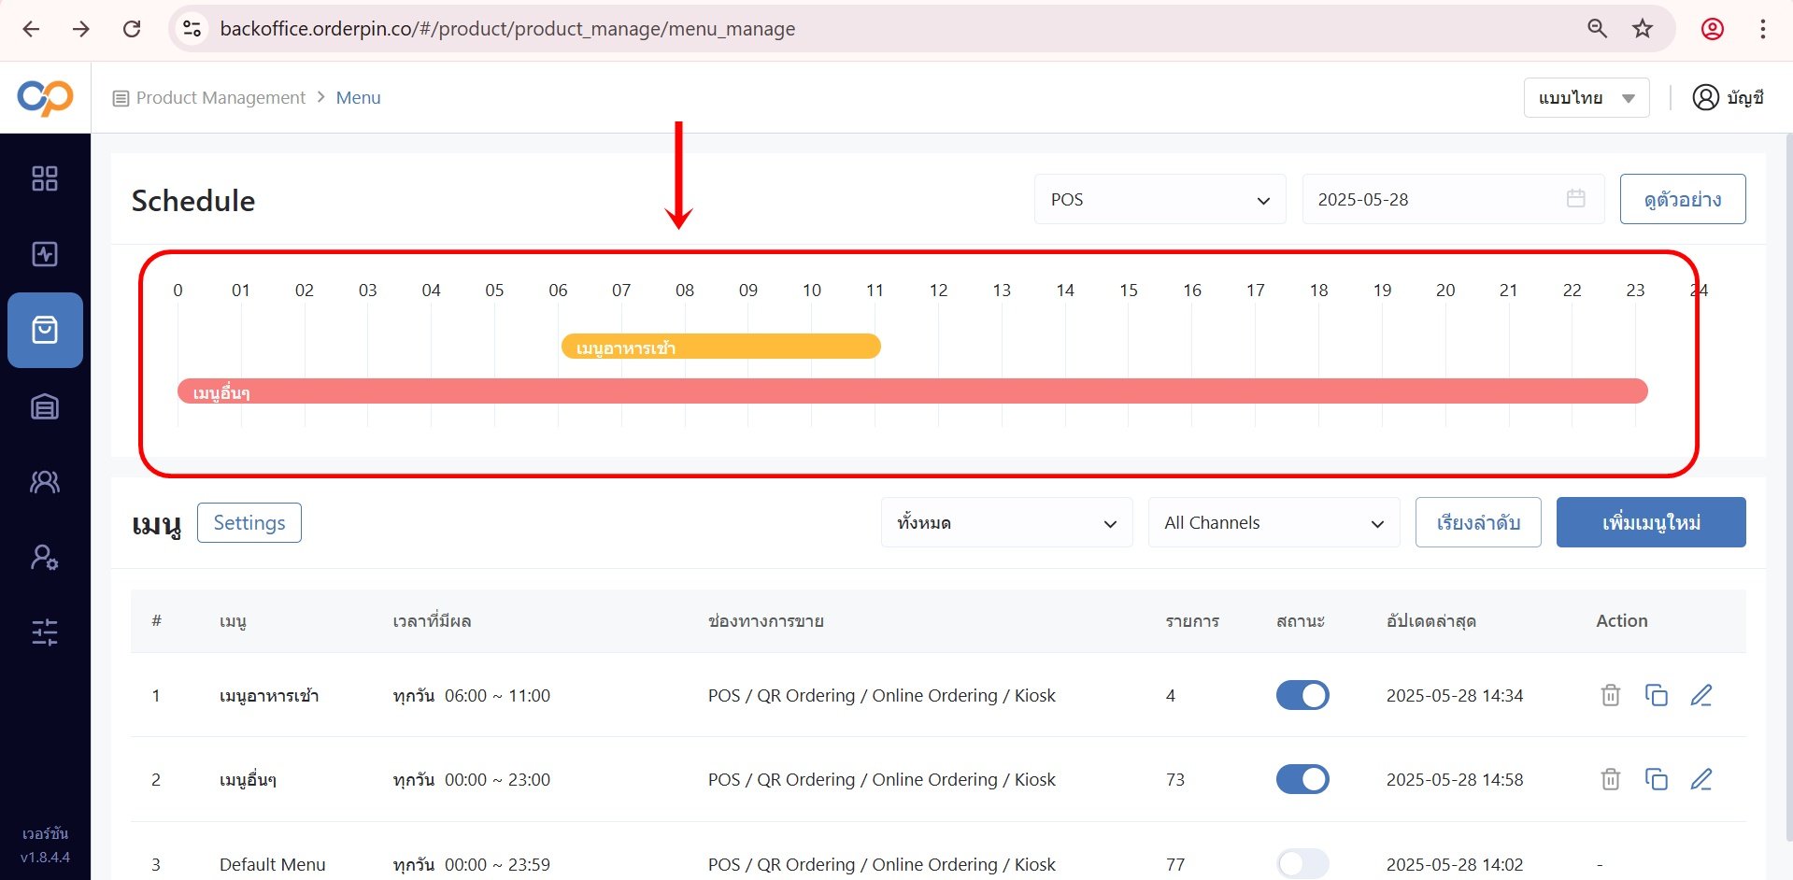This screenshot has width=1793, height=880.
Task: Enable the Default Menu status switch
Action: coord(1302,863)
